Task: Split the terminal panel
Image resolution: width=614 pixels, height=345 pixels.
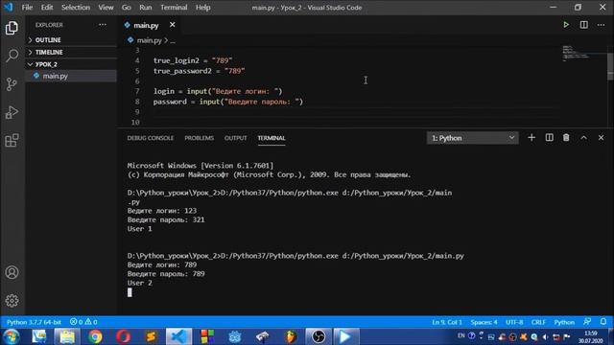Action: pyautogui.click(x=550, y=138)
